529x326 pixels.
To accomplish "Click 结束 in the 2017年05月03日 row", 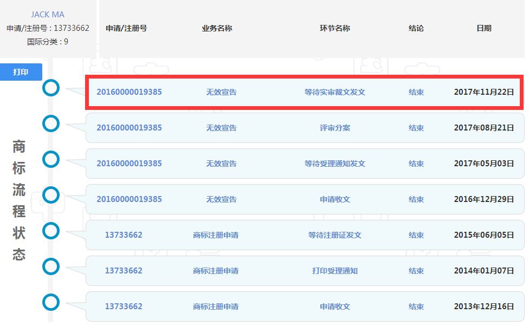I will (416, 164).
